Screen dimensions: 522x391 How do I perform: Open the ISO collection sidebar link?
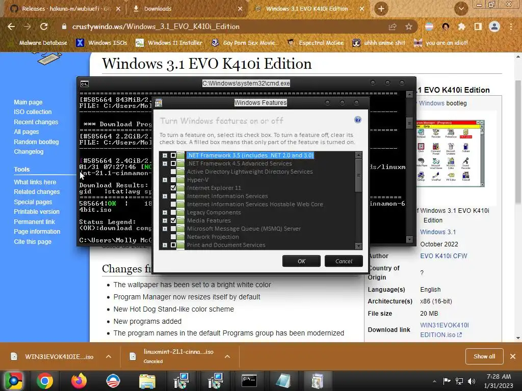coord(33,112)
